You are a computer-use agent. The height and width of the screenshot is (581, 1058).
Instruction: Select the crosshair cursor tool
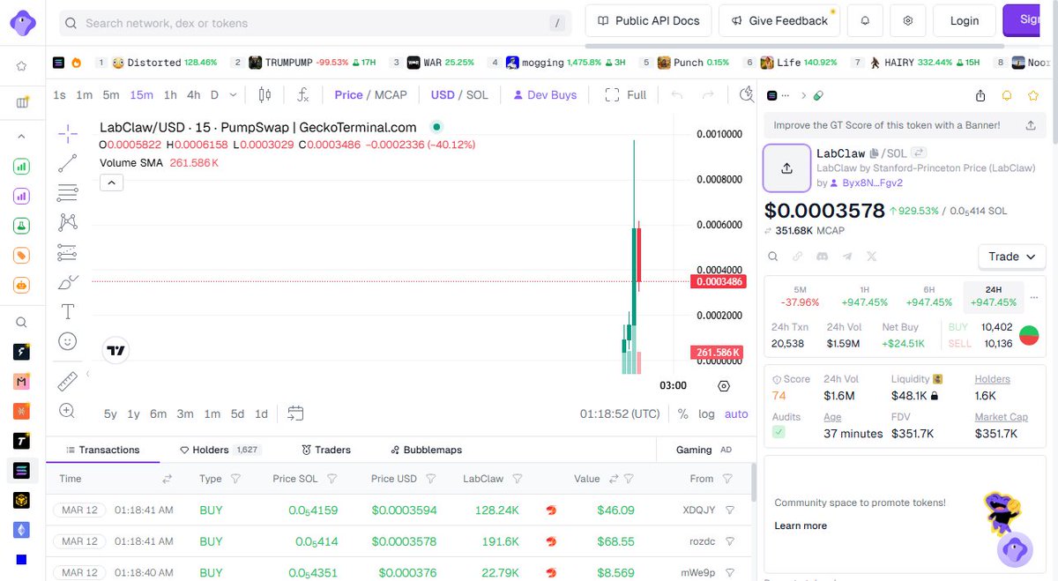[68, 134]
